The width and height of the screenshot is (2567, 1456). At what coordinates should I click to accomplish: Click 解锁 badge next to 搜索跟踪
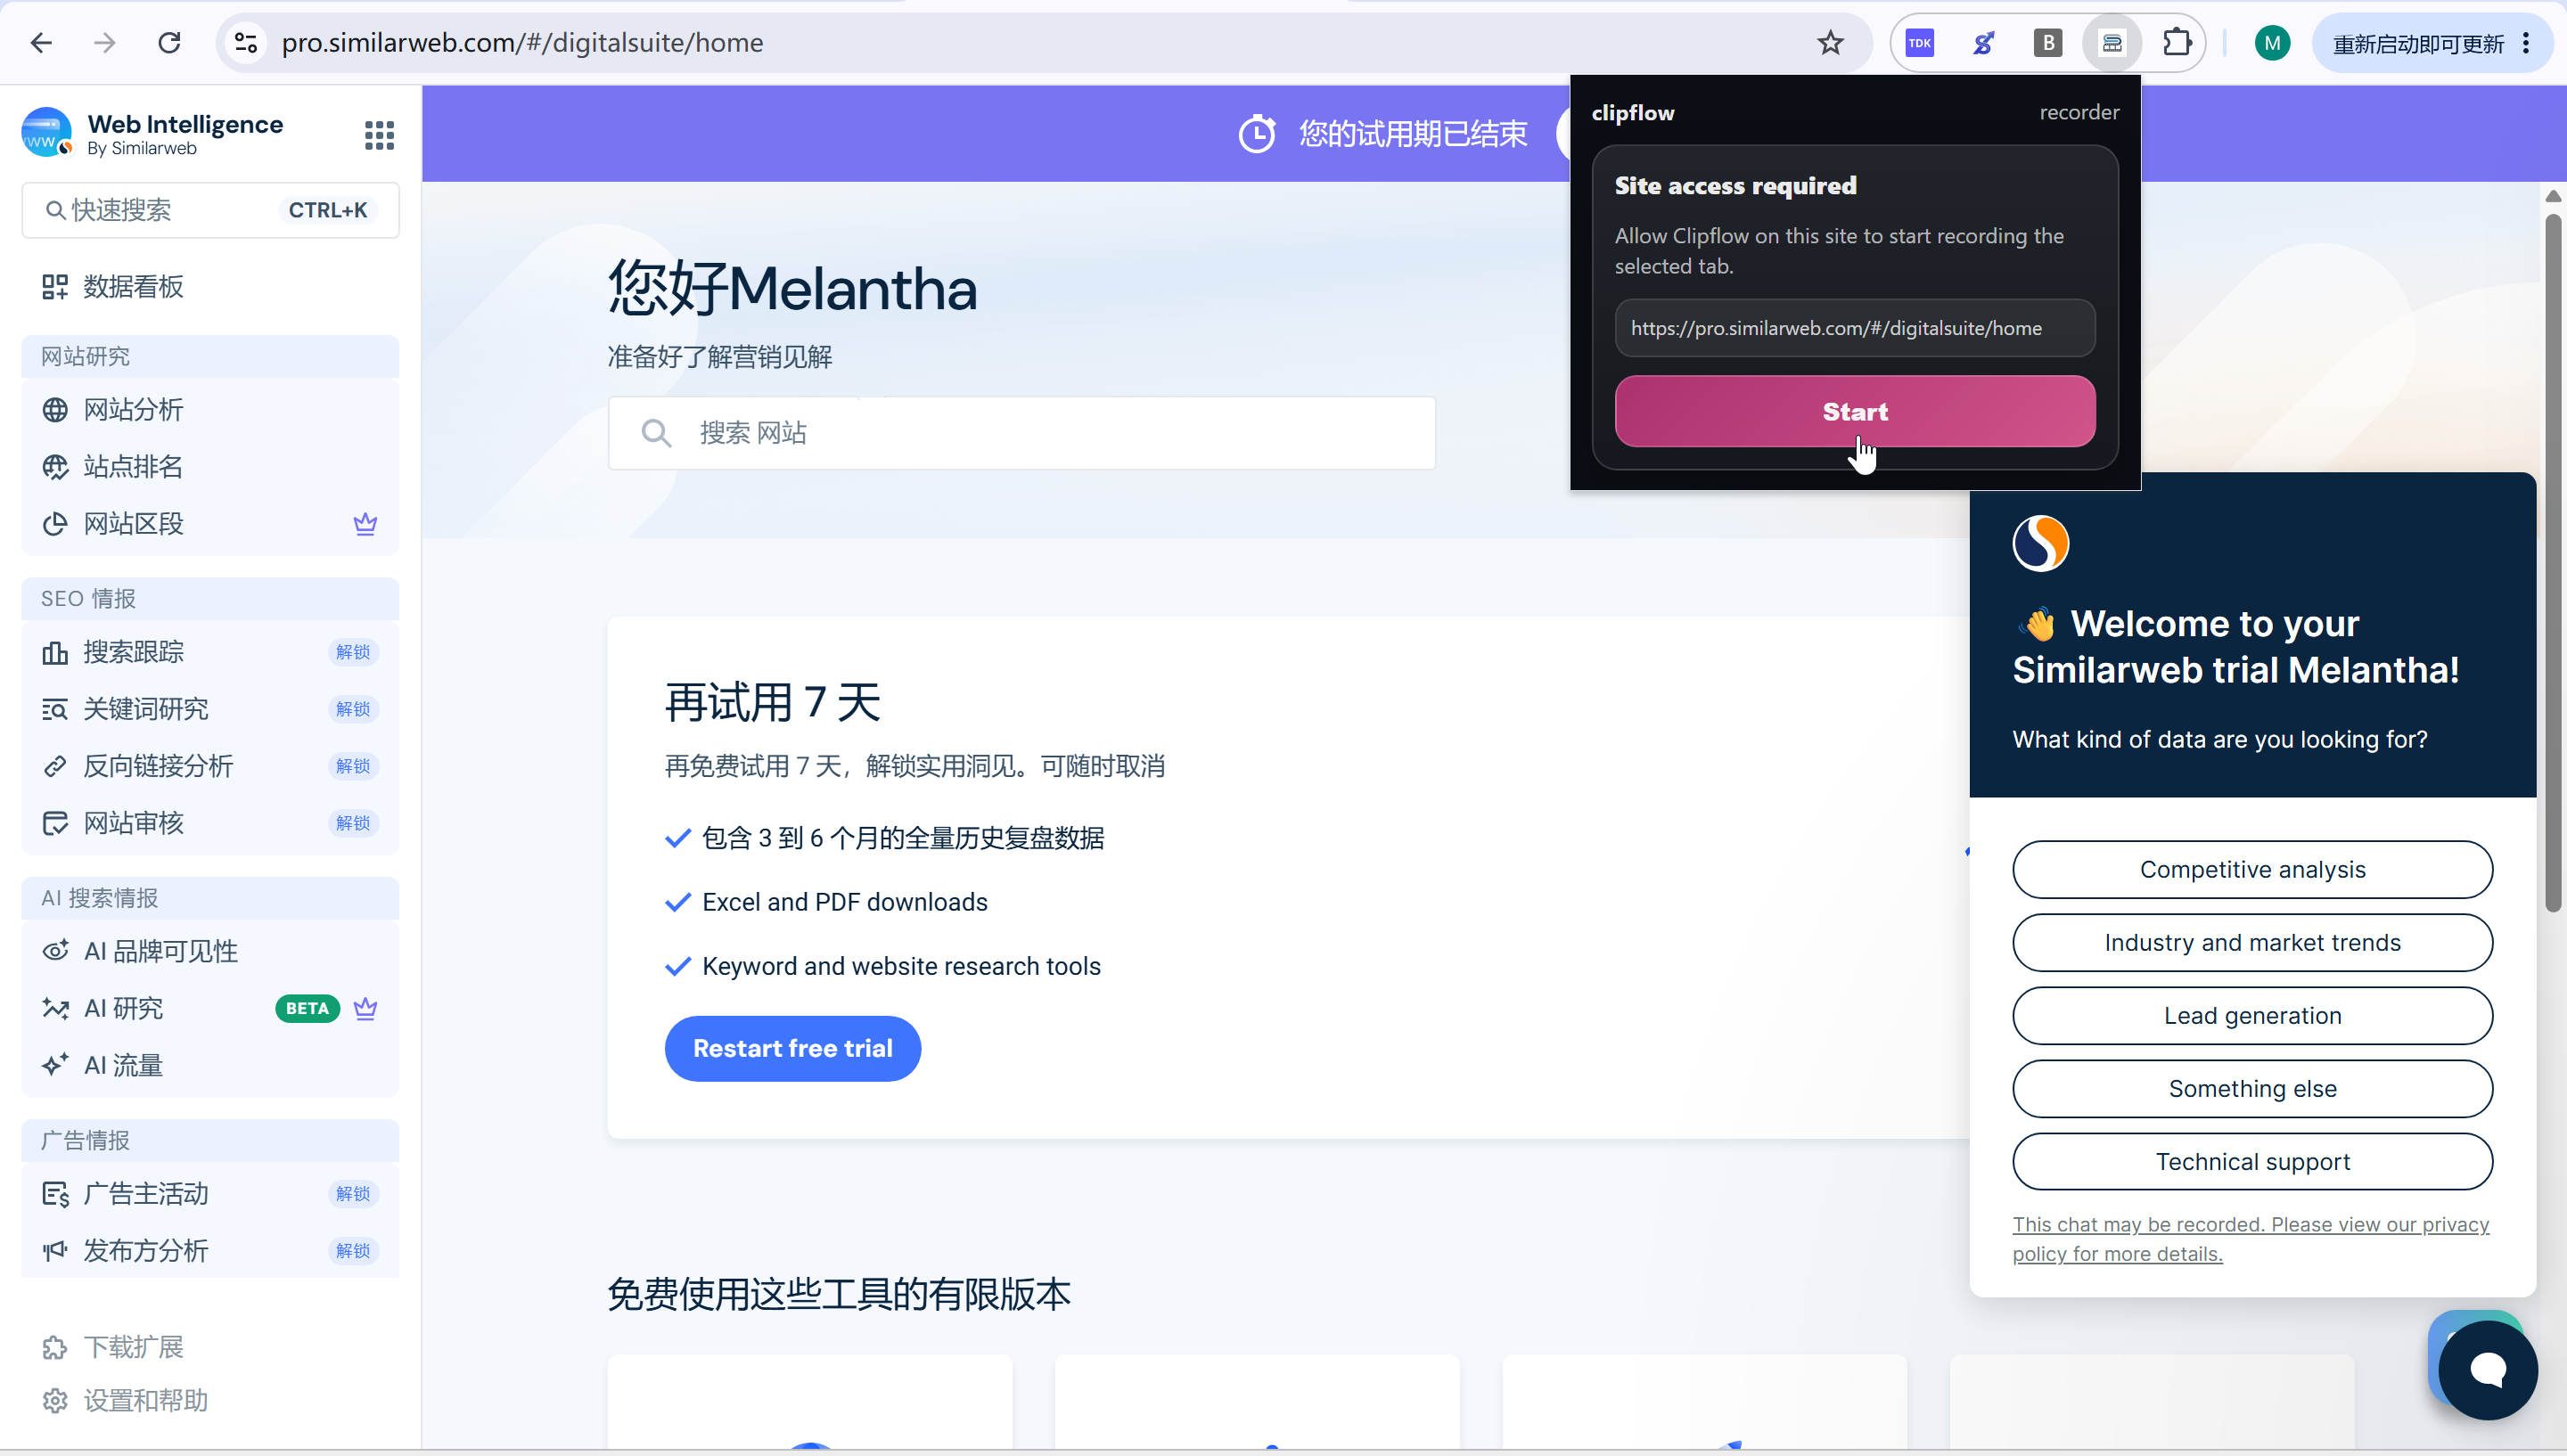coord(353,652)
